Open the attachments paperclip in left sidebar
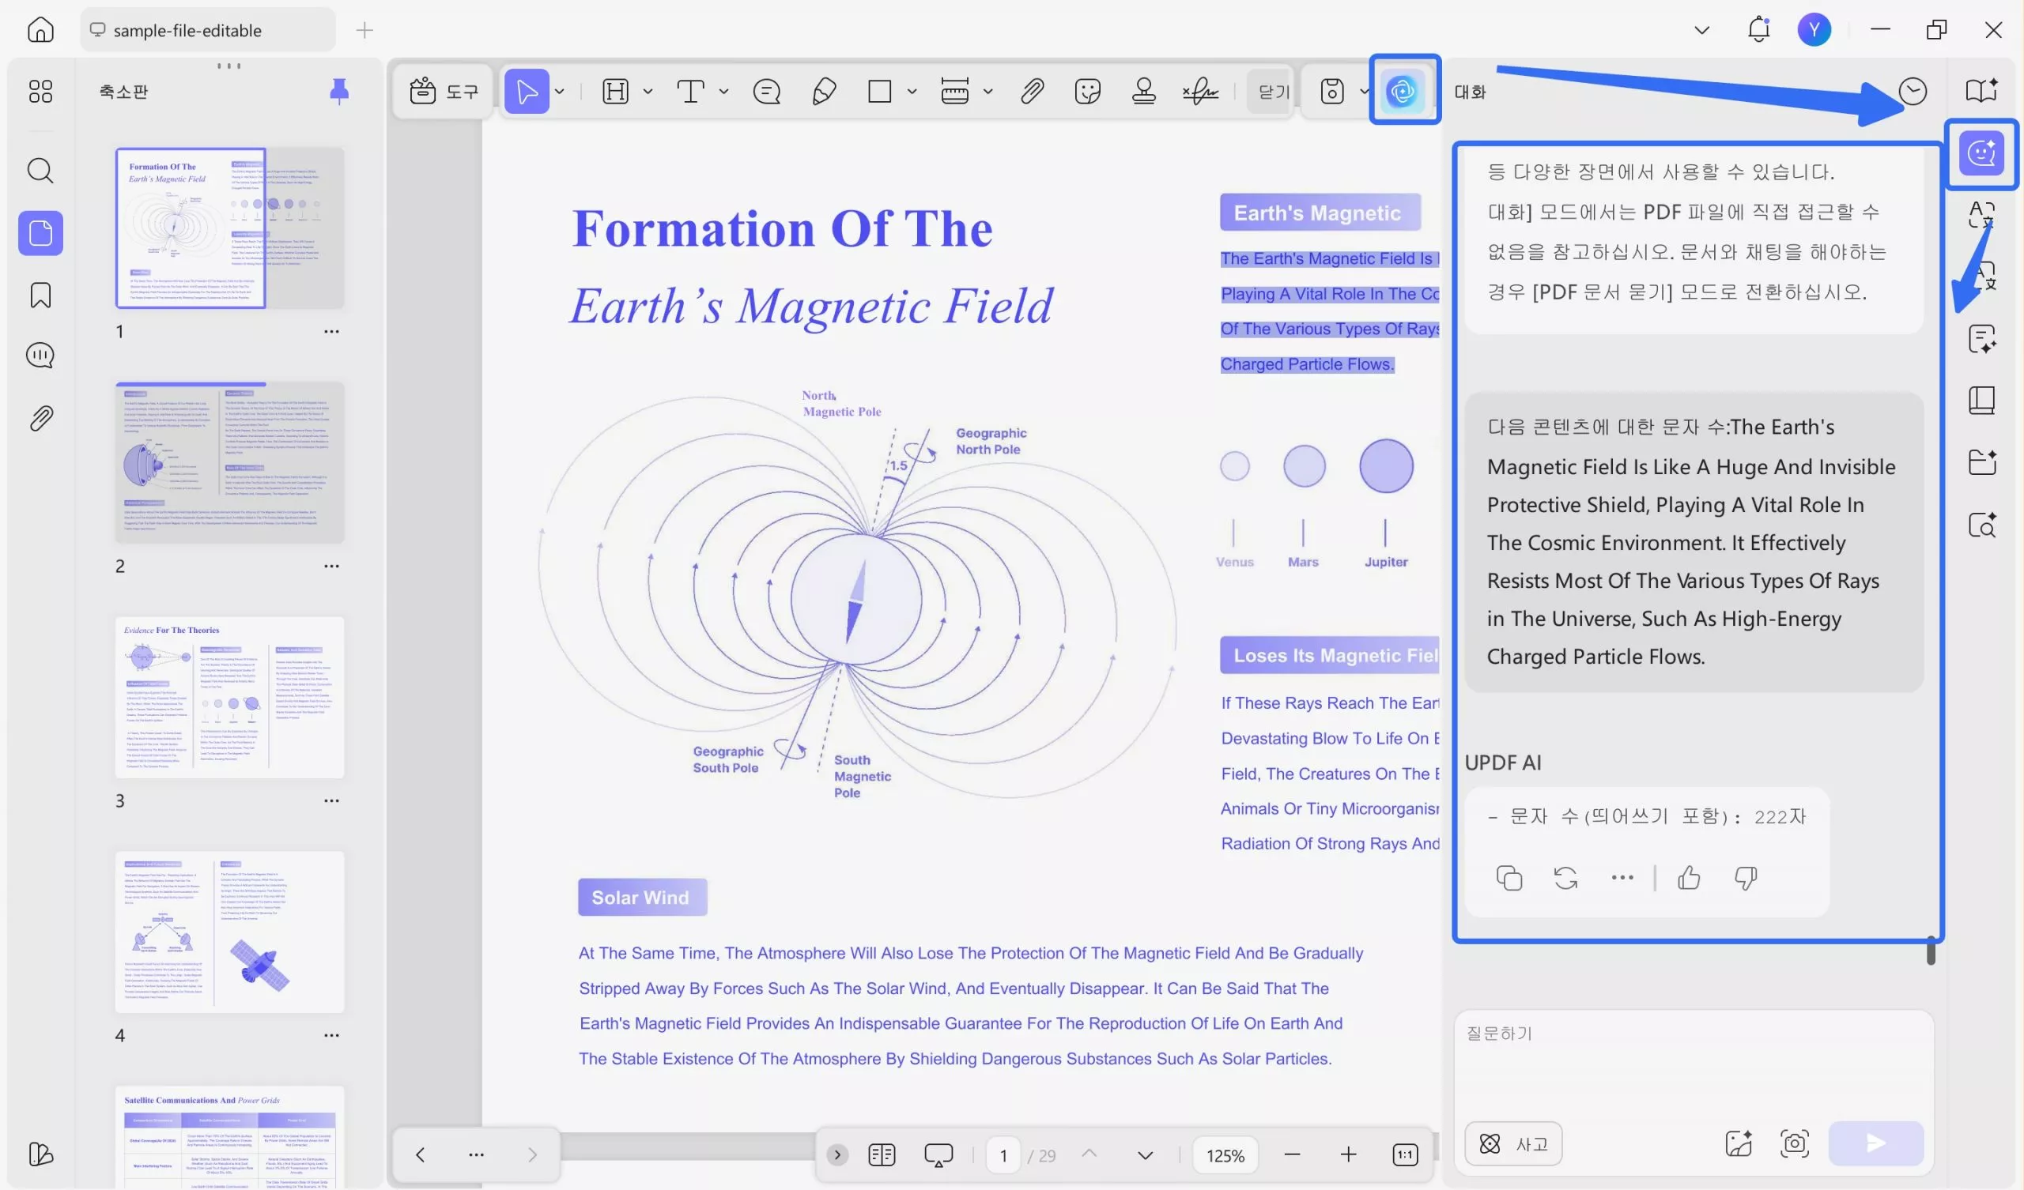Viewport: 2024px width, 1190px height. click(40, 417)
